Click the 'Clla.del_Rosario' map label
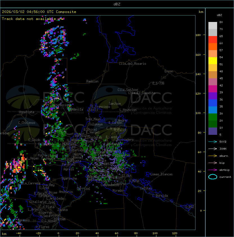The image size is (234, 237). click(x=132, y=64)
